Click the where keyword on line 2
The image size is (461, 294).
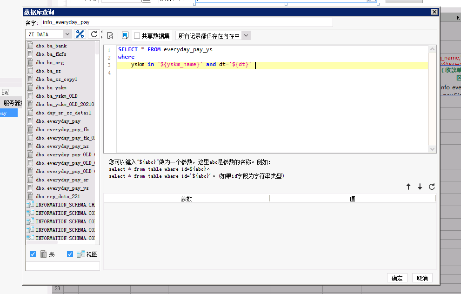(x=126, y=57)
